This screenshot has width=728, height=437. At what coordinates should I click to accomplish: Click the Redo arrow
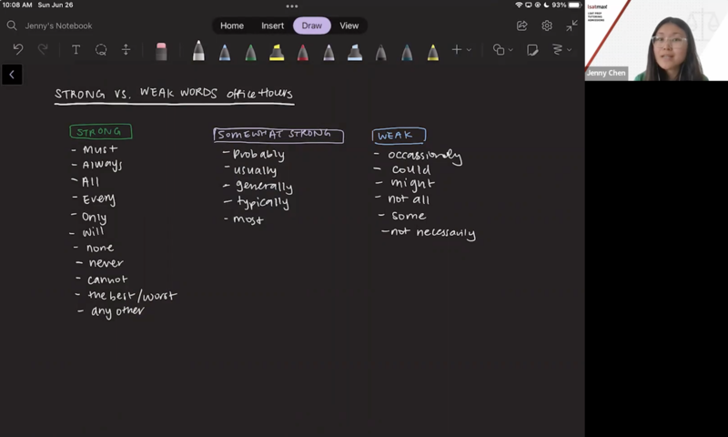point(43,50)
